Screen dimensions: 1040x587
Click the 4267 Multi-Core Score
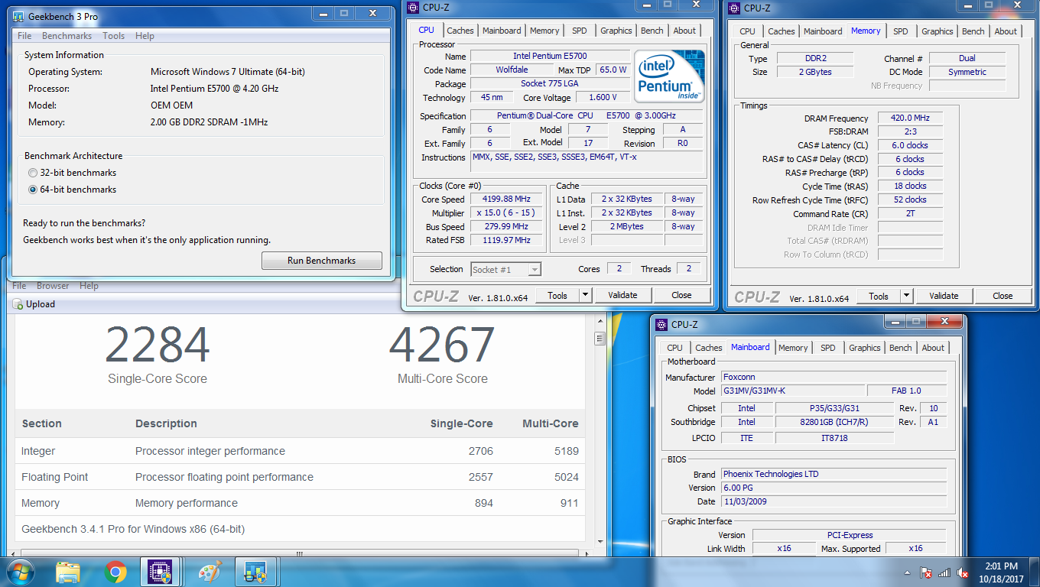click(x=442, y=345)
